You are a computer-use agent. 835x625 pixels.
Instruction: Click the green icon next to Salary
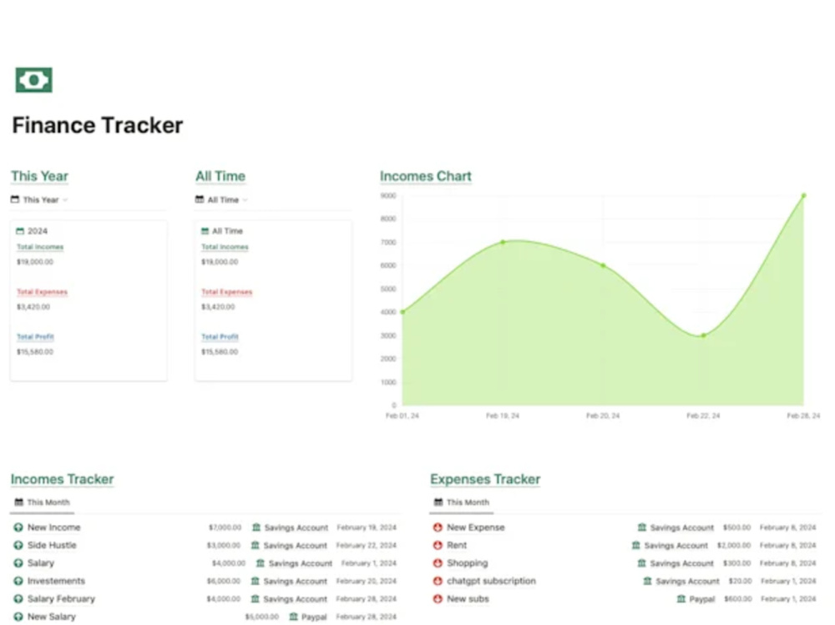click(x=18, y=563)
